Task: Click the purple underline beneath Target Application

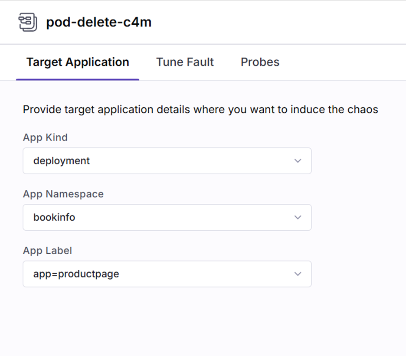Action: coord(78,79)
